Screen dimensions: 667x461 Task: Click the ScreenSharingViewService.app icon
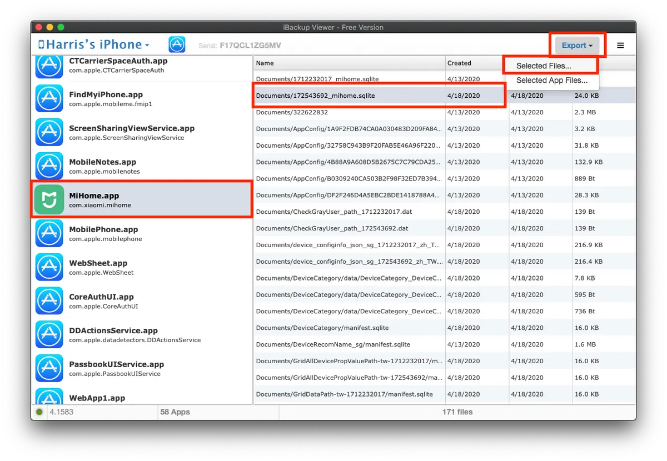tap(49, 132)
